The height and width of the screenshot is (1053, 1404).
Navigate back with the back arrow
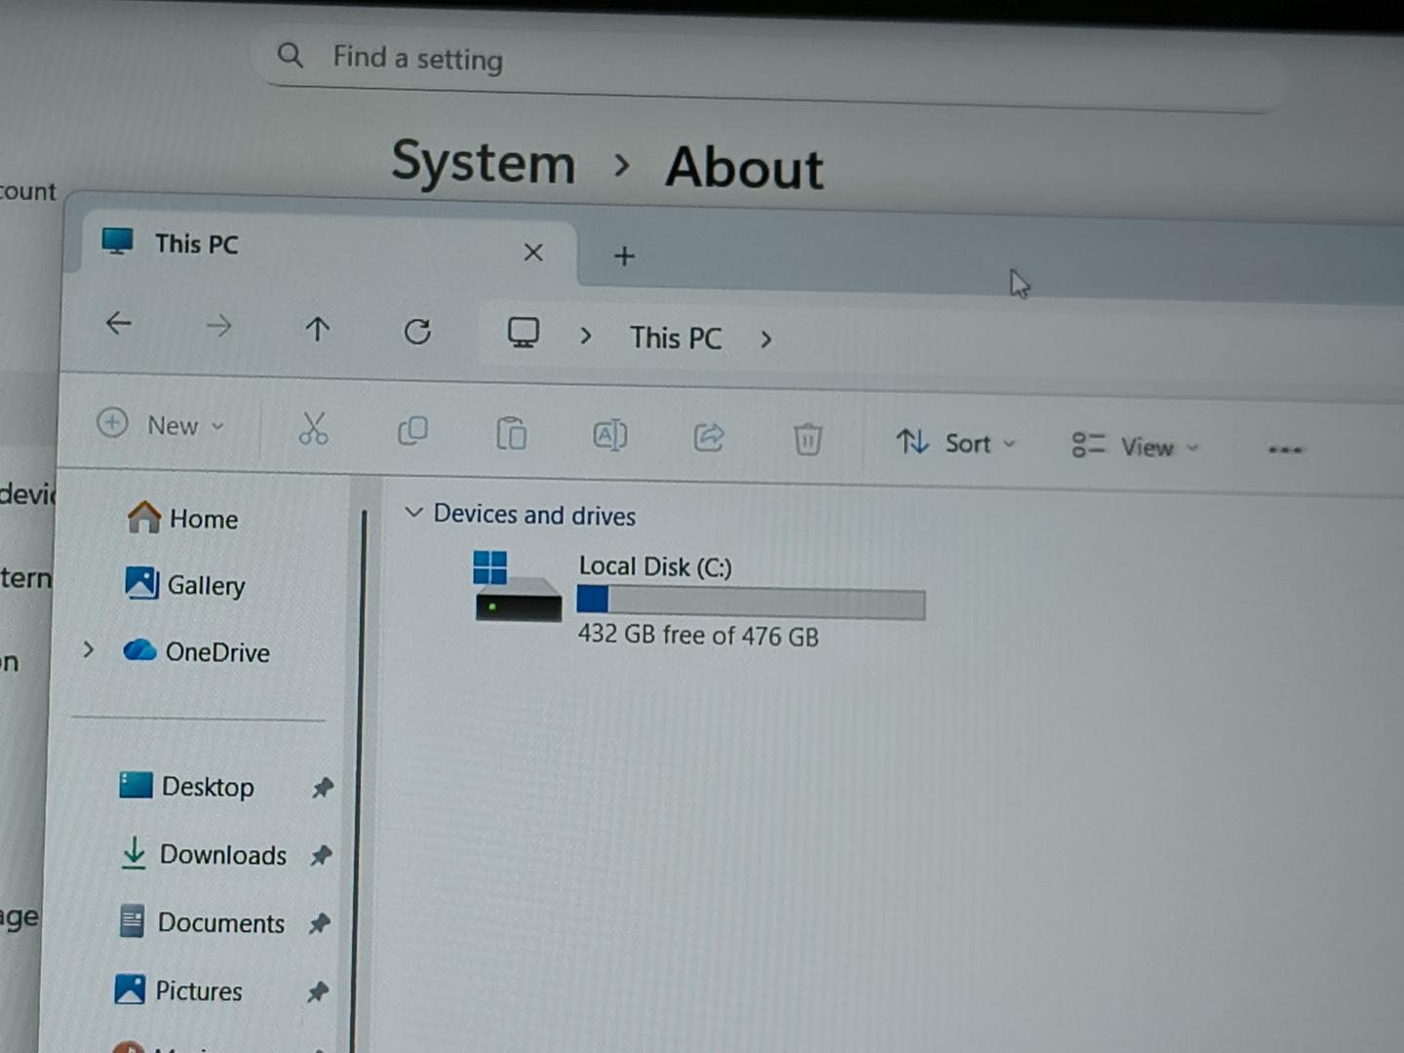(118, 323)
